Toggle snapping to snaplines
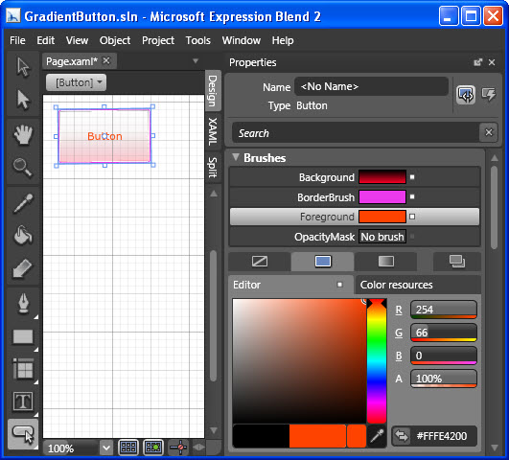Viewport: 509px width, 460px height. click(178, 448)
